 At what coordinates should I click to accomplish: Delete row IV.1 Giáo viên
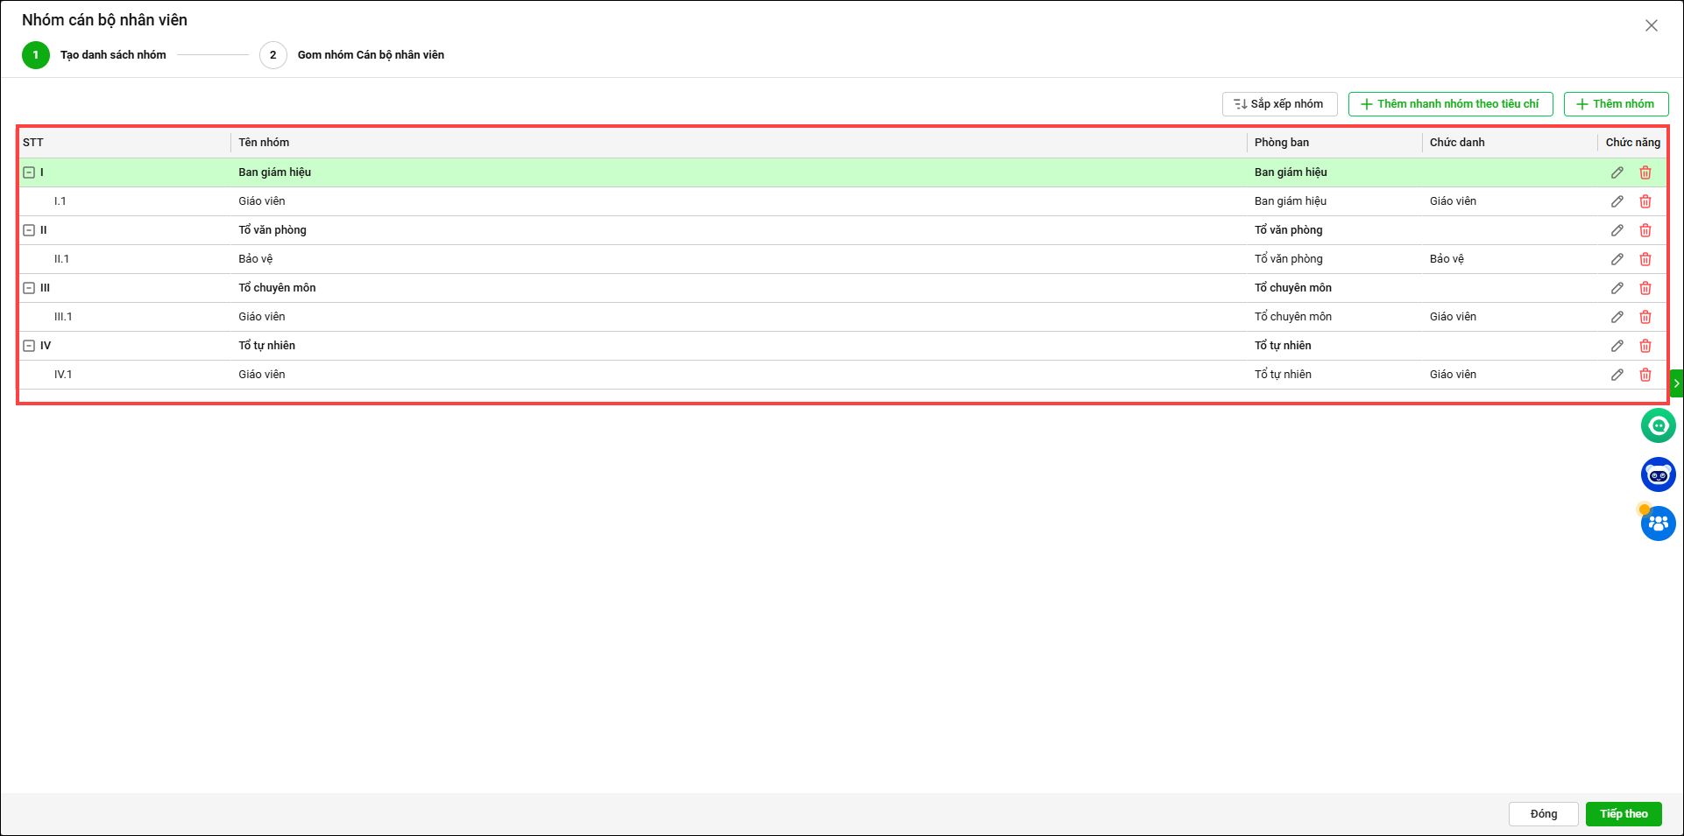[x=1645, y=375]
